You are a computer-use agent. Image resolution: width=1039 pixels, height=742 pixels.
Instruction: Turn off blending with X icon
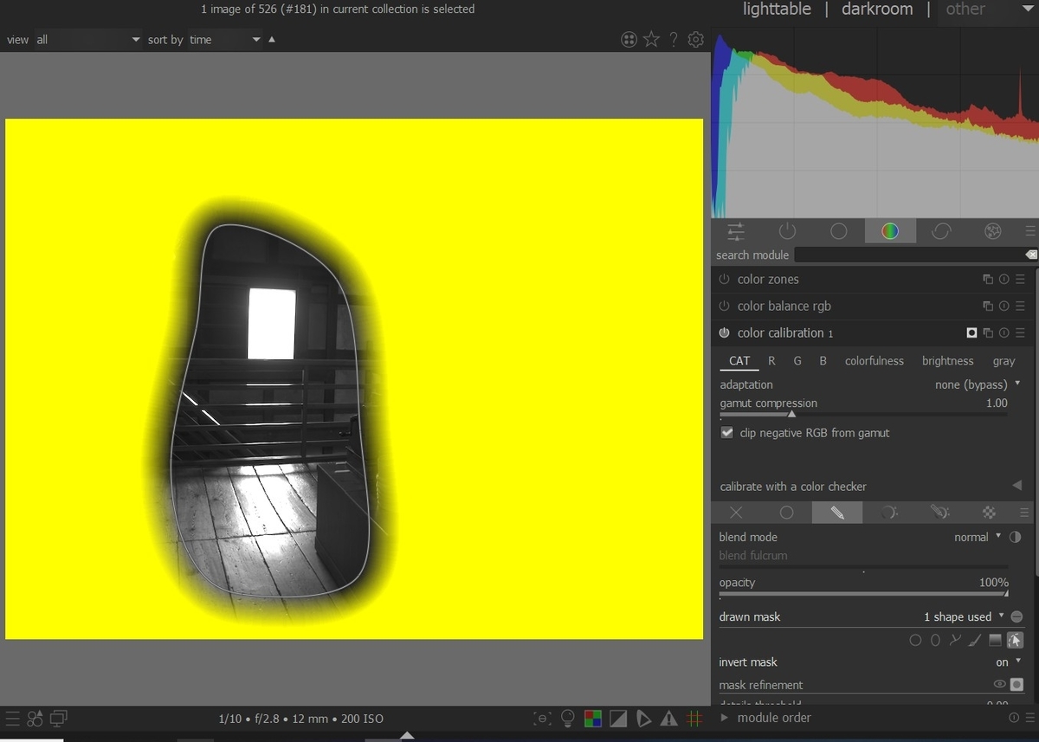[736, 513]
